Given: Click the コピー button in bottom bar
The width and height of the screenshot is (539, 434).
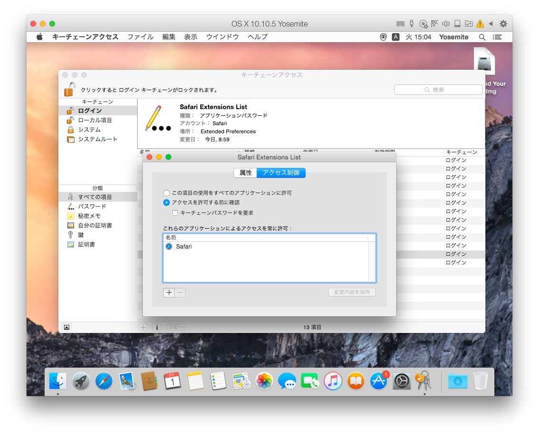Looking at the screenshot, I should point(176,327).
